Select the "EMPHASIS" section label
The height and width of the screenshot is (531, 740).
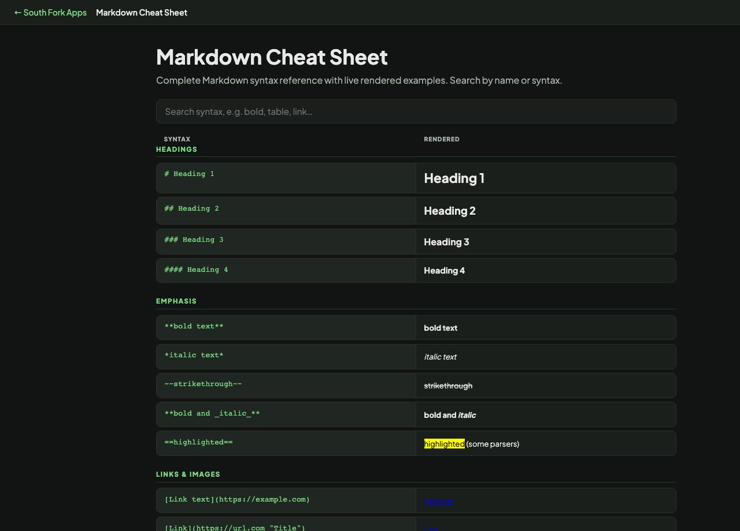click(x=176, y=301)
